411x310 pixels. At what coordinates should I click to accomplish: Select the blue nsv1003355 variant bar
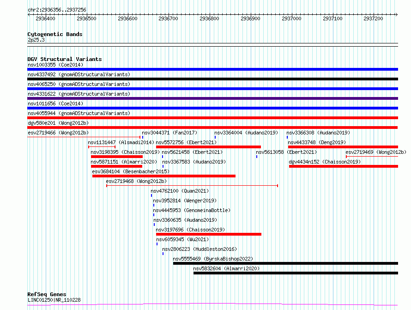[x=212, y=69]
